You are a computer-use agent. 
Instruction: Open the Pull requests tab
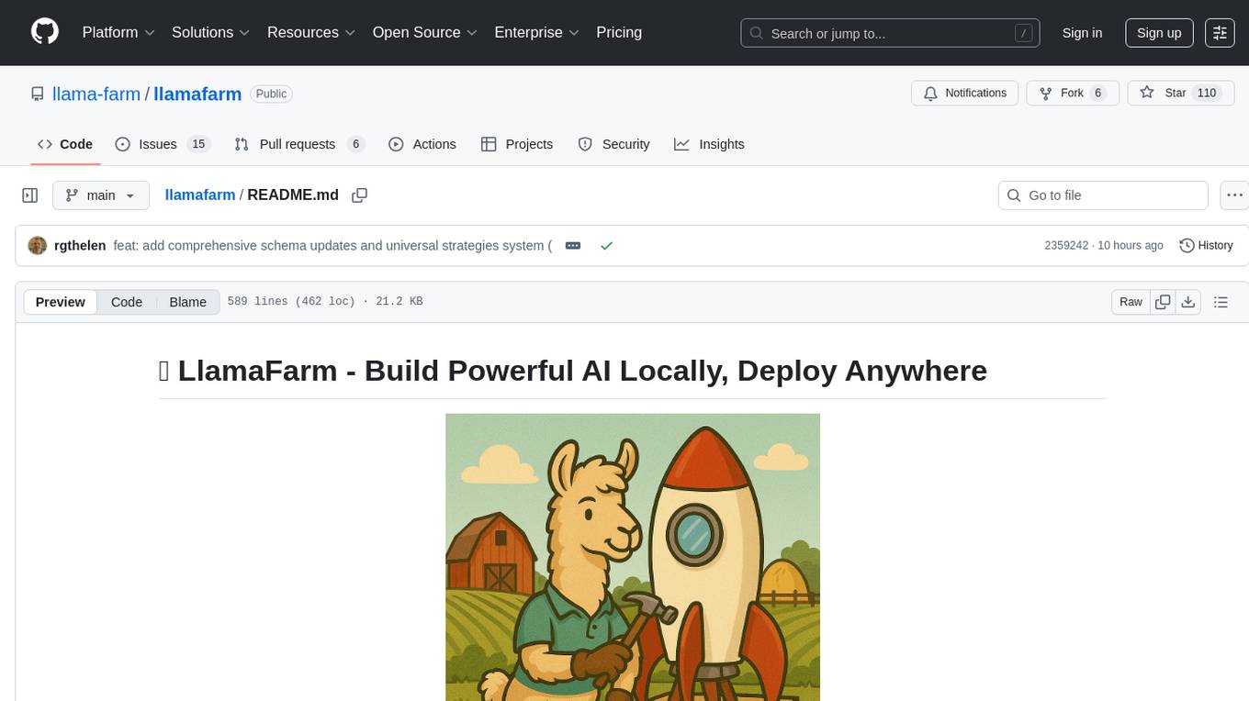(x=299, y=144)
